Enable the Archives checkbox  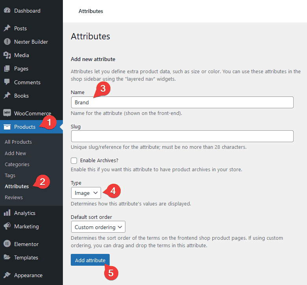74,161
